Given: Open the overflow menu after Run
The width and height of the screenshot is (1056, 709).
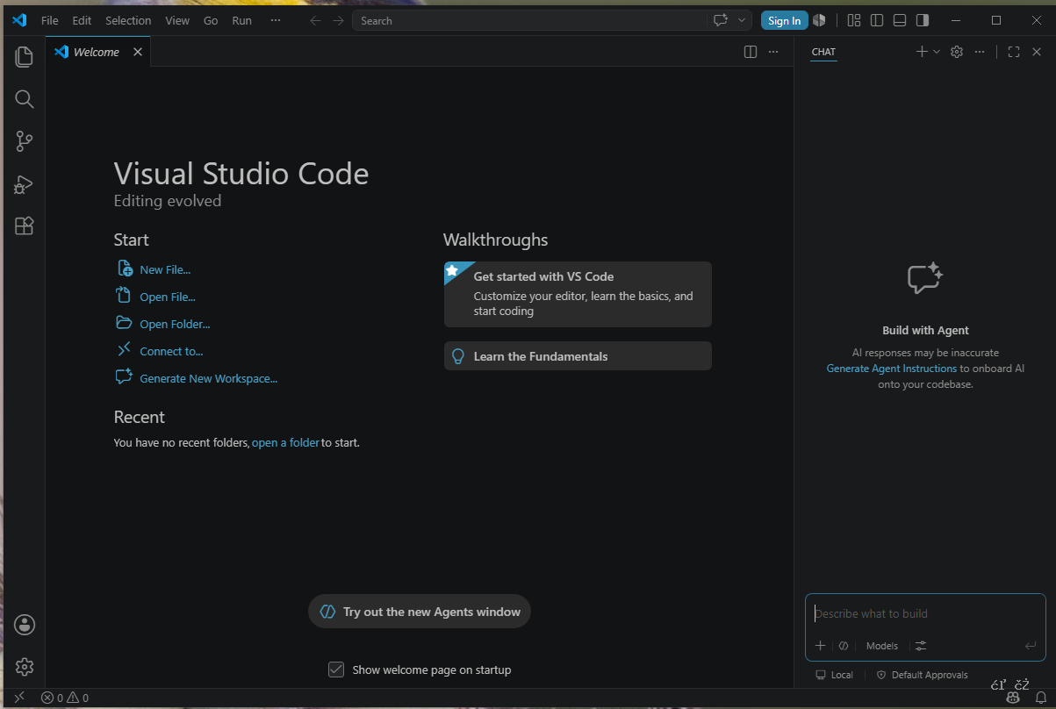Looking at the screenshot, I should [276, 20].
